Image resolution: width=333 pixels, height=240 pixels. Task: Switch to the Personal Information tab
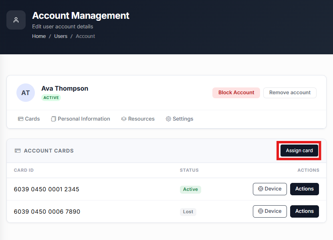pos(81,119)
